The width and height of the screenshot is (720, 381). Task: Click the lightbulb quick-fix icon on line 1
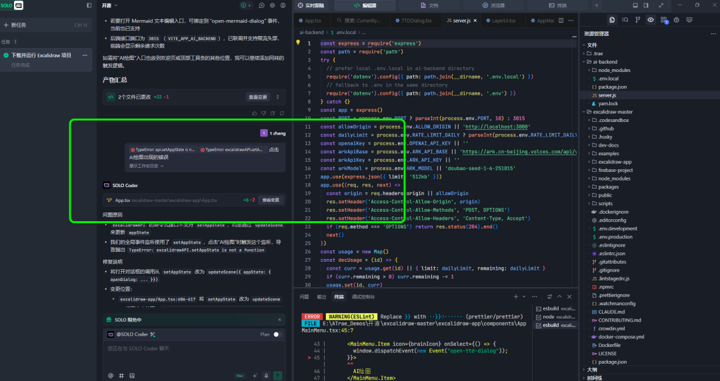tap(298, 43)
